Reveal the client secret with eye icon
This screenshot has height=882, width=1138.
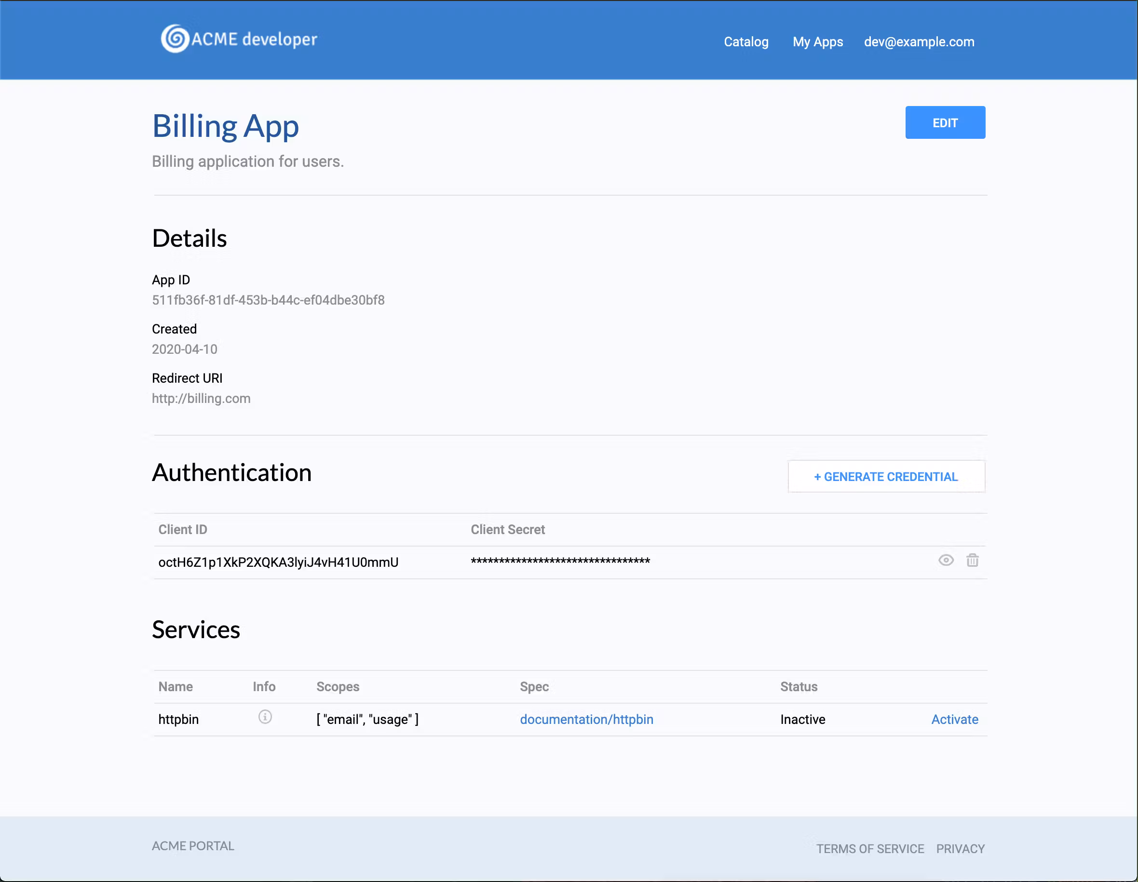point(946,560)
